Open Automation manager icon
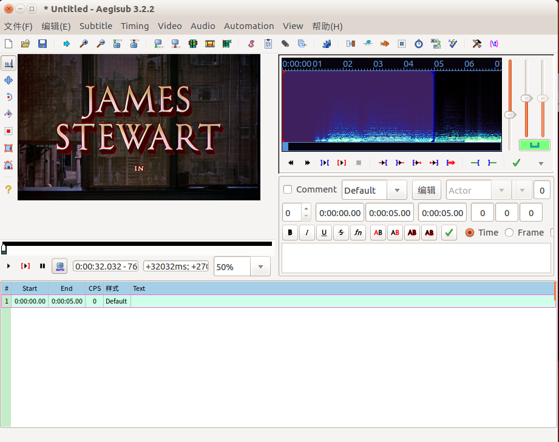 327,44
